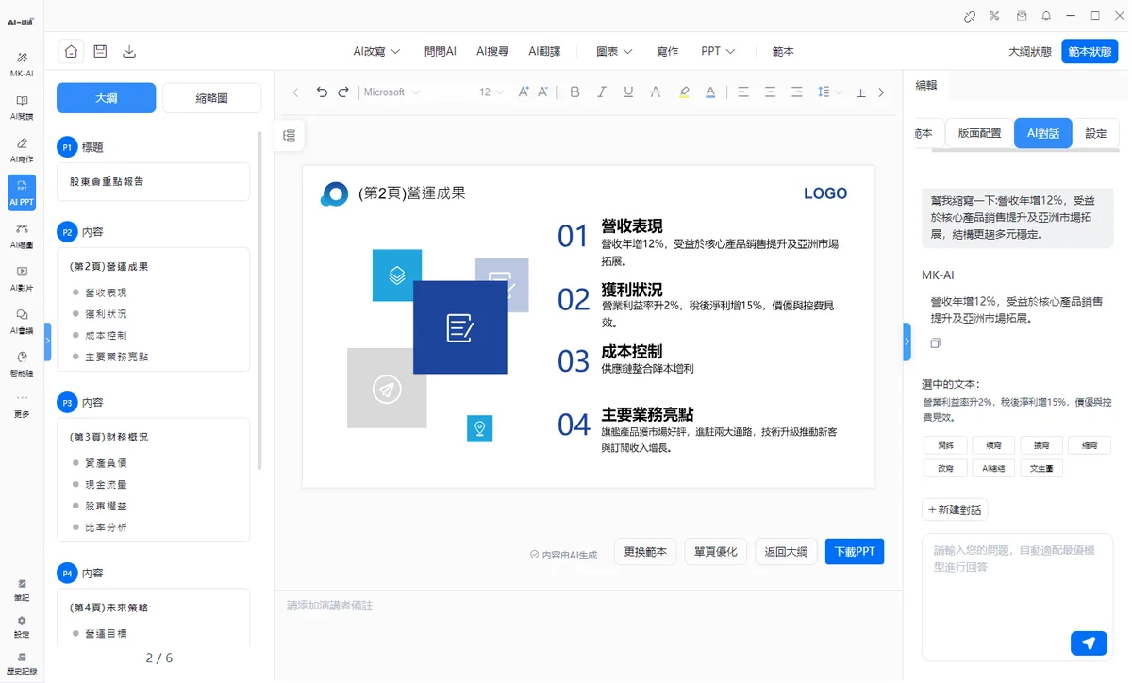This screenshot has height=683, width=1132.
Task: Open the AI會議 chat sidebar tool
Action: coord(22,322)
